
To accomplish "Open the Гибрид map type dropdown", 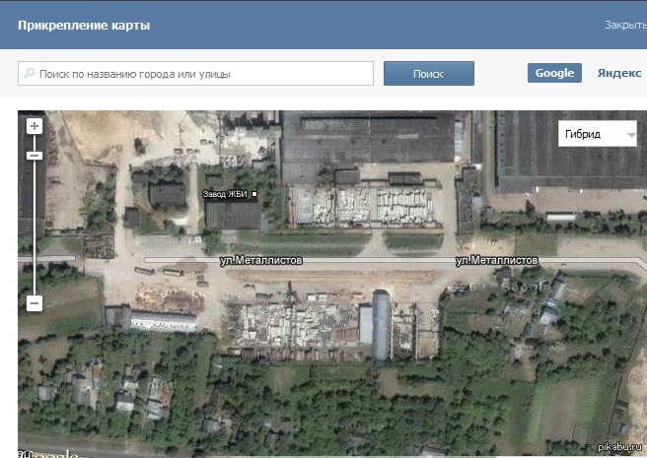I will tap(598, 134).
